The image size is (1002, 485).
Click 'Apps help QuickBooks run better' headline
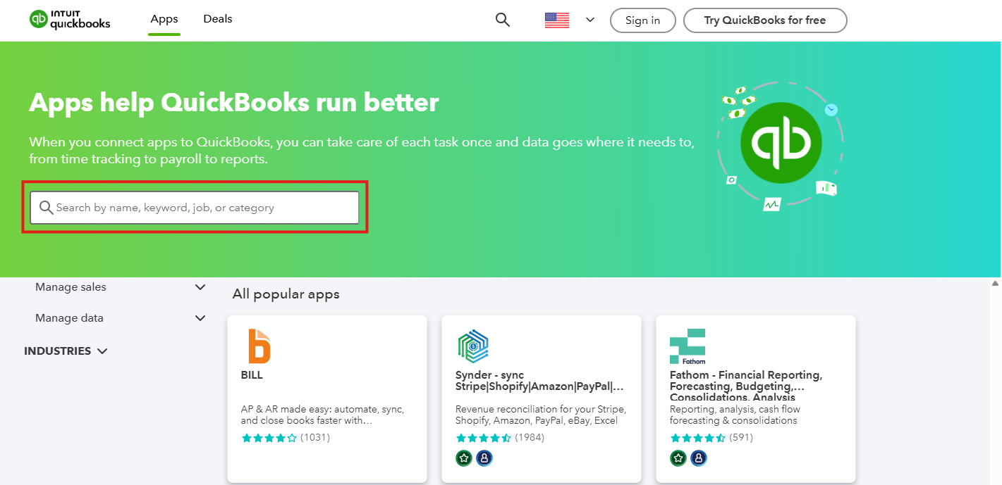tap(234, 103)
